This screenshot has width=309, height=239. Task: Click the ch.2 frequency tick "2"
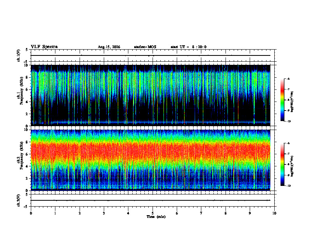27,178
